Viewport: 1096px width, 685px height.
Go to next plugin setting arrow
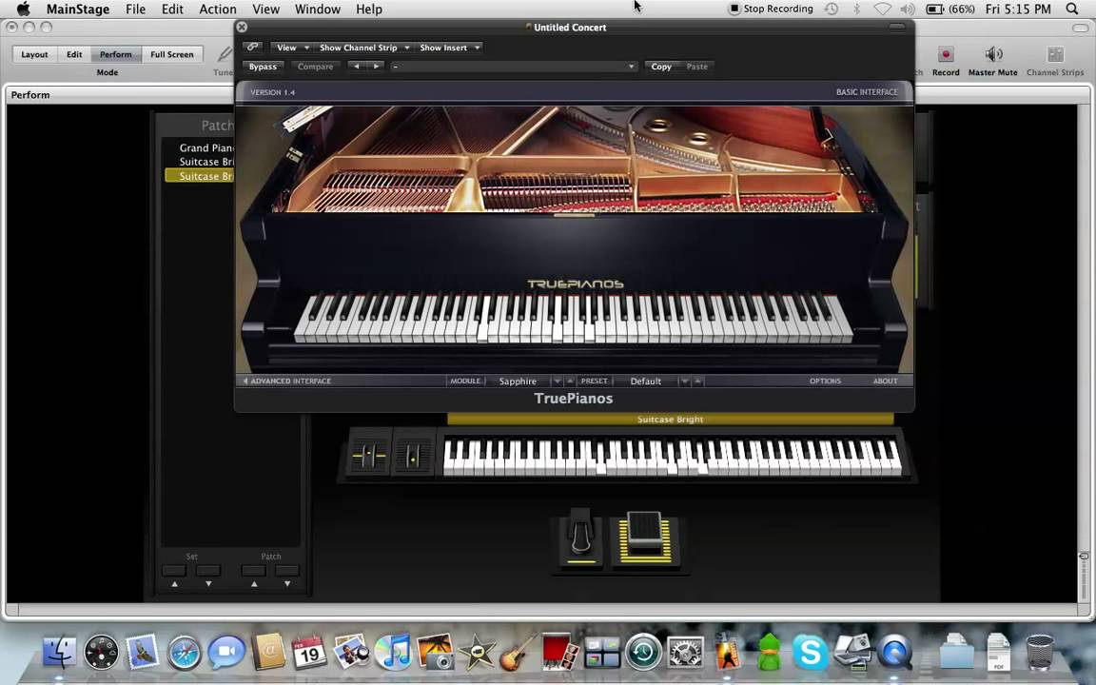pyautogui.click(x=376, y=67)
